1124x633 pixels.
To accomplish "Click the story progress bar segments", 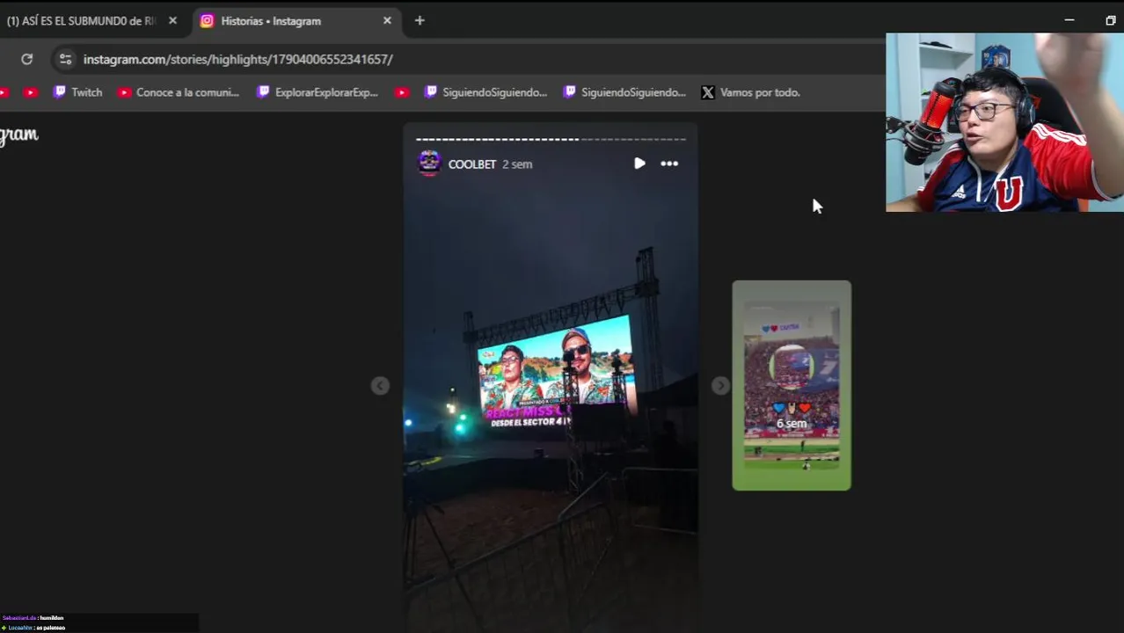I will 551,139.
